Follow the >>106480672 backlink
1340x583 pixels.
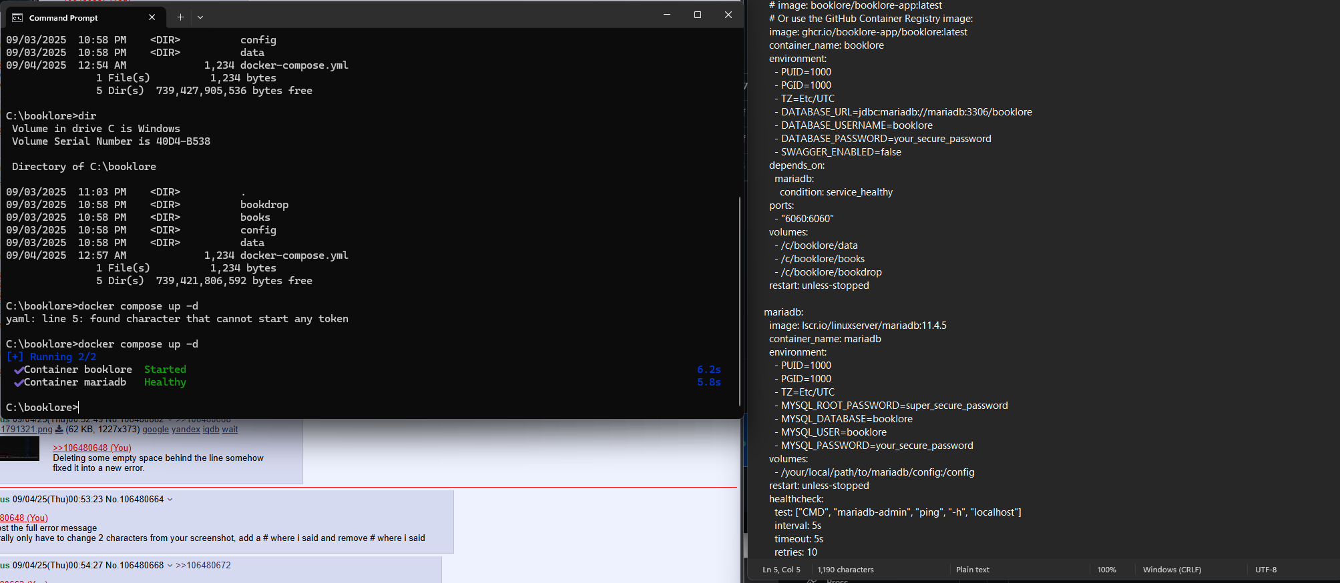coord(203,566)
